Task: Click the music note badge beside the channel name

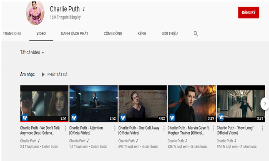Action: 84,9
